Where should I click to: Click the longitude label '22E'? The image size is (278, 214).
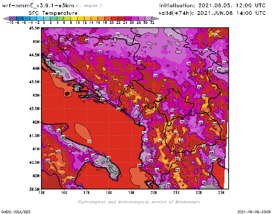point(199,193)
